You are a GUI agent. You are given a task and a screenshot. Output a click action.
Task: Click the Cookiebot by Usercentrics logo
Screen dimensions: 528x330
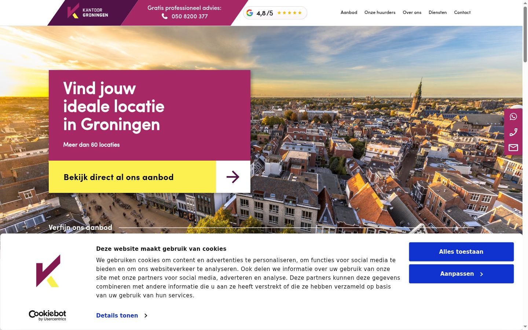(x=47, y=315)
